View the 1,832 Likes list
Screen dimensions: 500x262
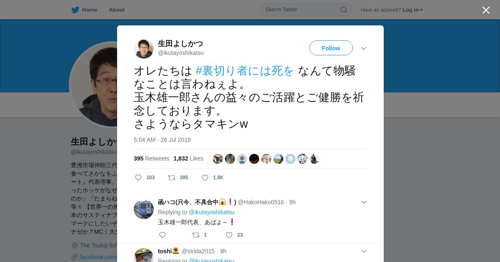click(x=188, y=158)
